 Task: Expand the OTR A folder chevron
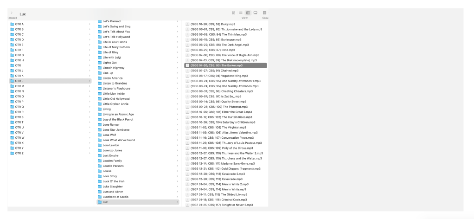(x=89, y=24)
